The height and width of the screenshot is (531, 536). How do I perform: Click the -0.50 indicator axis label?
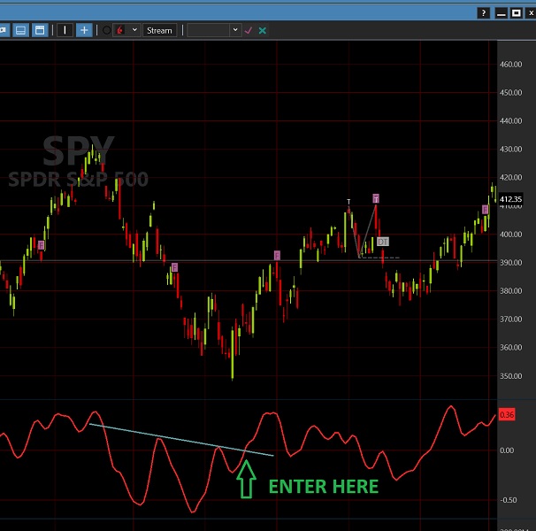(509, 500)
